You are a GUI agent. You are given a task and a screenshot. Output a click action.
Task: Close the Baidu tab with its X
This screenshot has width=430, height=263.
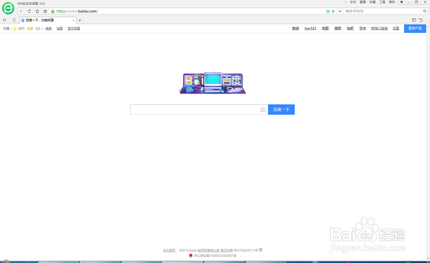74,20
